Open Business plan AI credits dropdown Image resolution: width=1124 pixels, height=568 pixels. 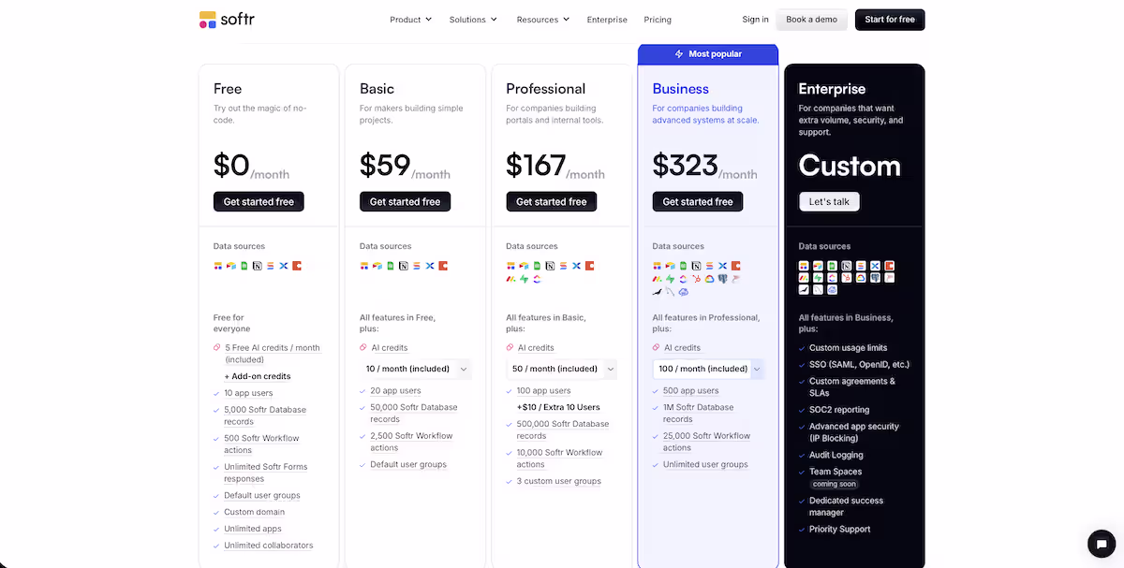tap(708, 369)
